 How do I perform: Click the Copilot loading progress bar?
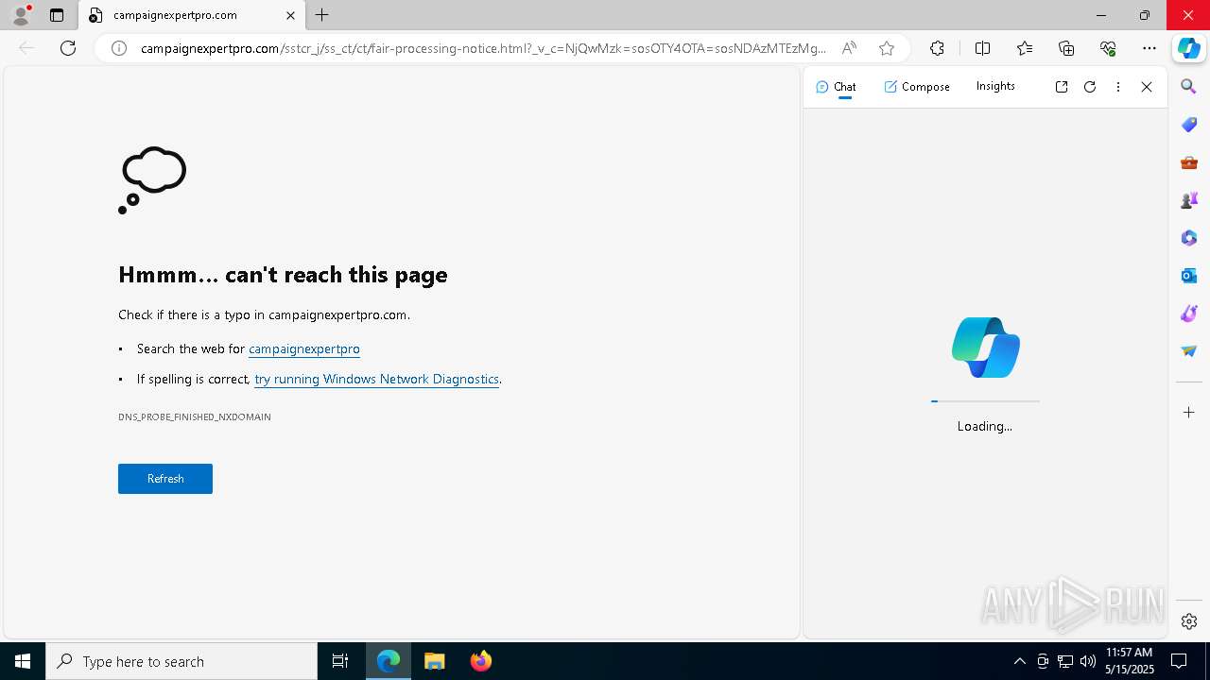[x=985, y=401]
